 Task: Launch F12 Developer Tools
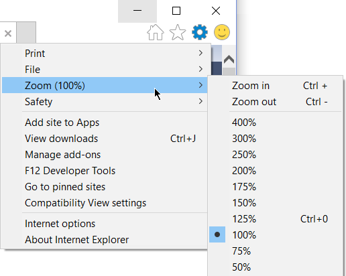105,171
